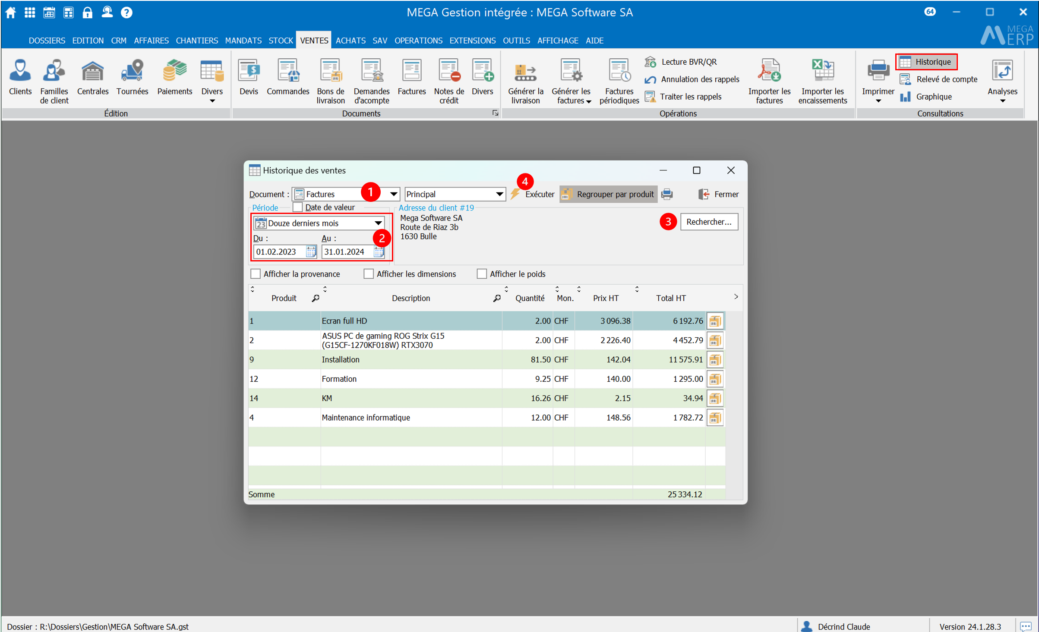Click search icon next to Description column
The image size is (1039, 632).
497,298
